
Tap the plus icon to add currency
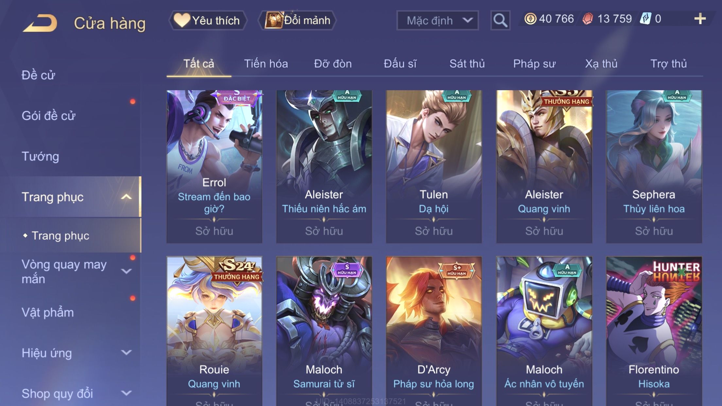click(700, 19)
